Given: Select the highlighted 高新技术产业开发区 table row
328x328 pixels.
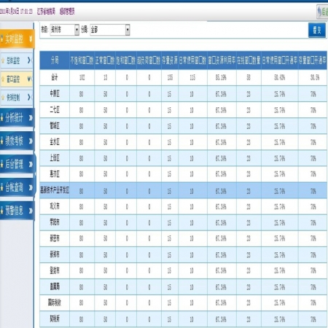Looking at the screenshot, I should pos(183,191).
